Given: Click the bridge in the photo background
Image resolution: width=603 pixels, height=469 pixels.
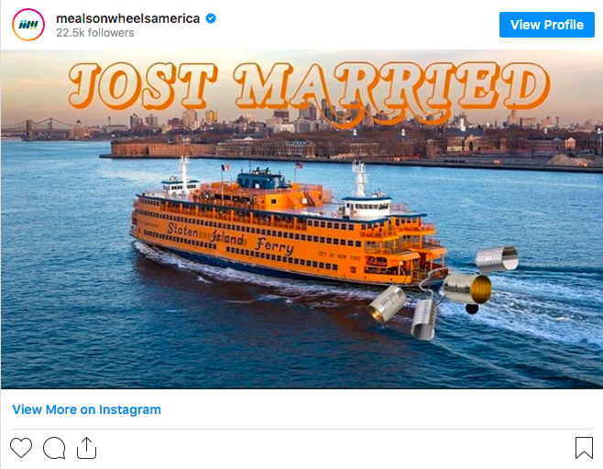Looking at the screenshot, I should point(37,129).
